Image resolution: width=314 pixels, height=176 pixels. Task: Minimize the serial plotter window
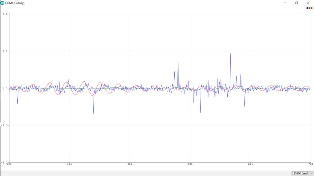click(285, 3)
